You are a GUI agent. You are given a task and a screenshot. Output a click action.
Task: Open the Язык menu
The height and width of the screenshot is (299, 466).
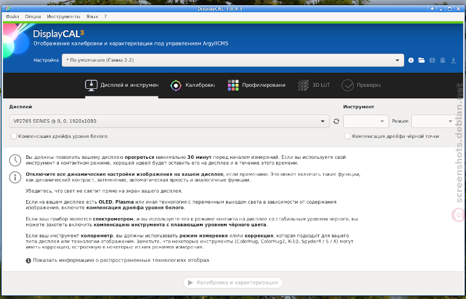92,17
